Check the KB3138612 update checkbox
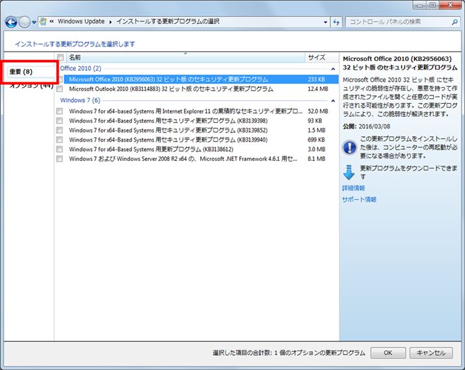This screenshot has height=370, width=465. click(x=60, y=149)
